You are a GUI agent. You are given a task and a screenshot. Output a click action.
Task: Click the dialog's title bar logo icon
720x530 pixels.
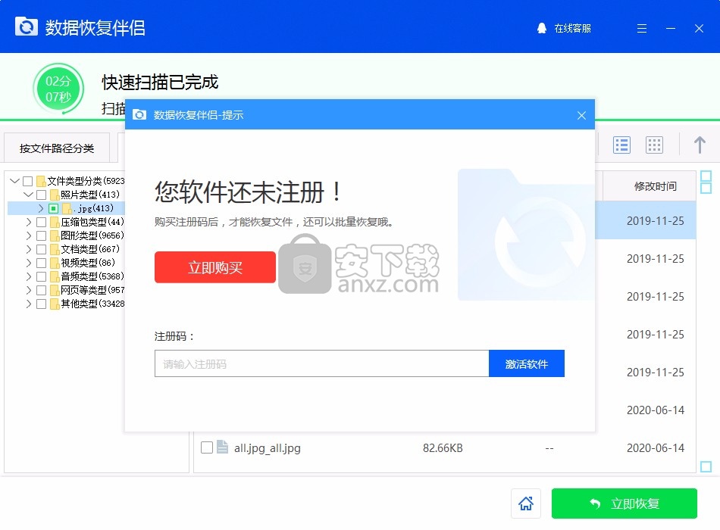click(x=139, y=115)
